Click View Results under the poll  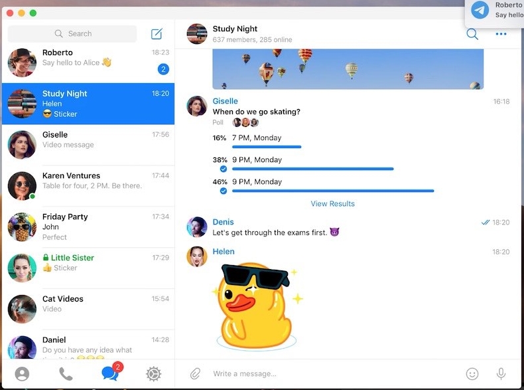(332, 204)
